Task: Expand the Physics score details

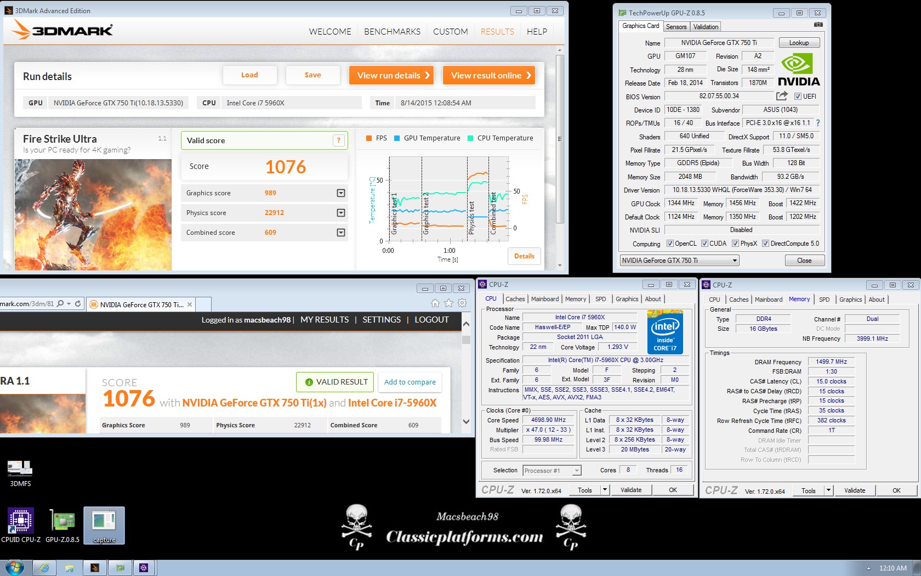Action: [x=341, y=213]
